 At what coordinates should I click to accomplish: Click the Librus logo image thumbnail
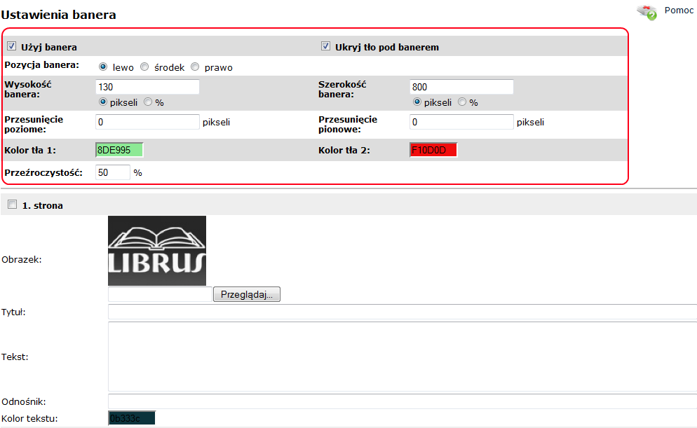click(157, 251)
